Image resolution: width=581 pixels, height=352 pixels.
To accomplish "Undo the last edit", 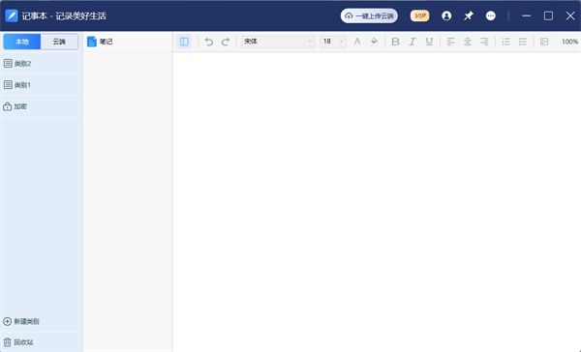I will (x=209, y=42).
